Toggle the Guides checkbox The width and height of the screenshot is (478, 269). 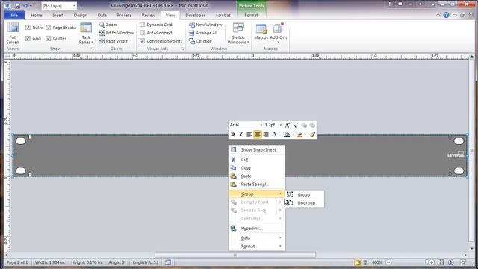[49, 38]
